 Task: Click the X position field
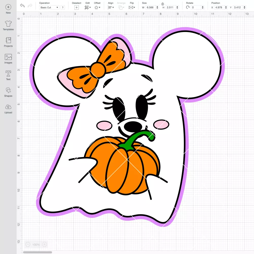pyautogui.click(x=219, y=7)
